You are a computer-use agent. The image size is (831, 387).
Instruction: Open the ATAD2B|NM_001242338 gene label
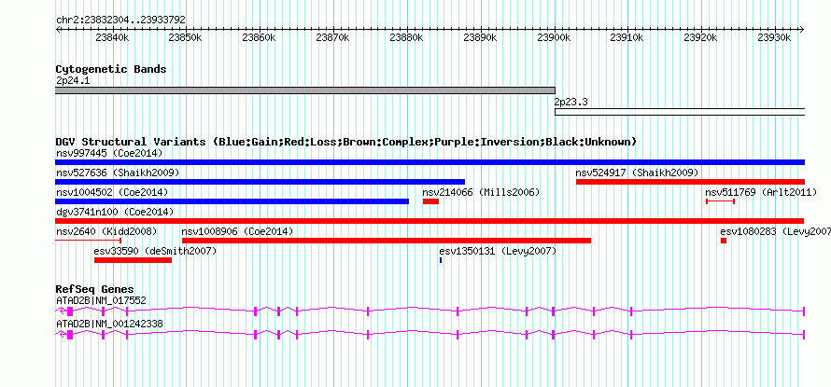(109, 324)
